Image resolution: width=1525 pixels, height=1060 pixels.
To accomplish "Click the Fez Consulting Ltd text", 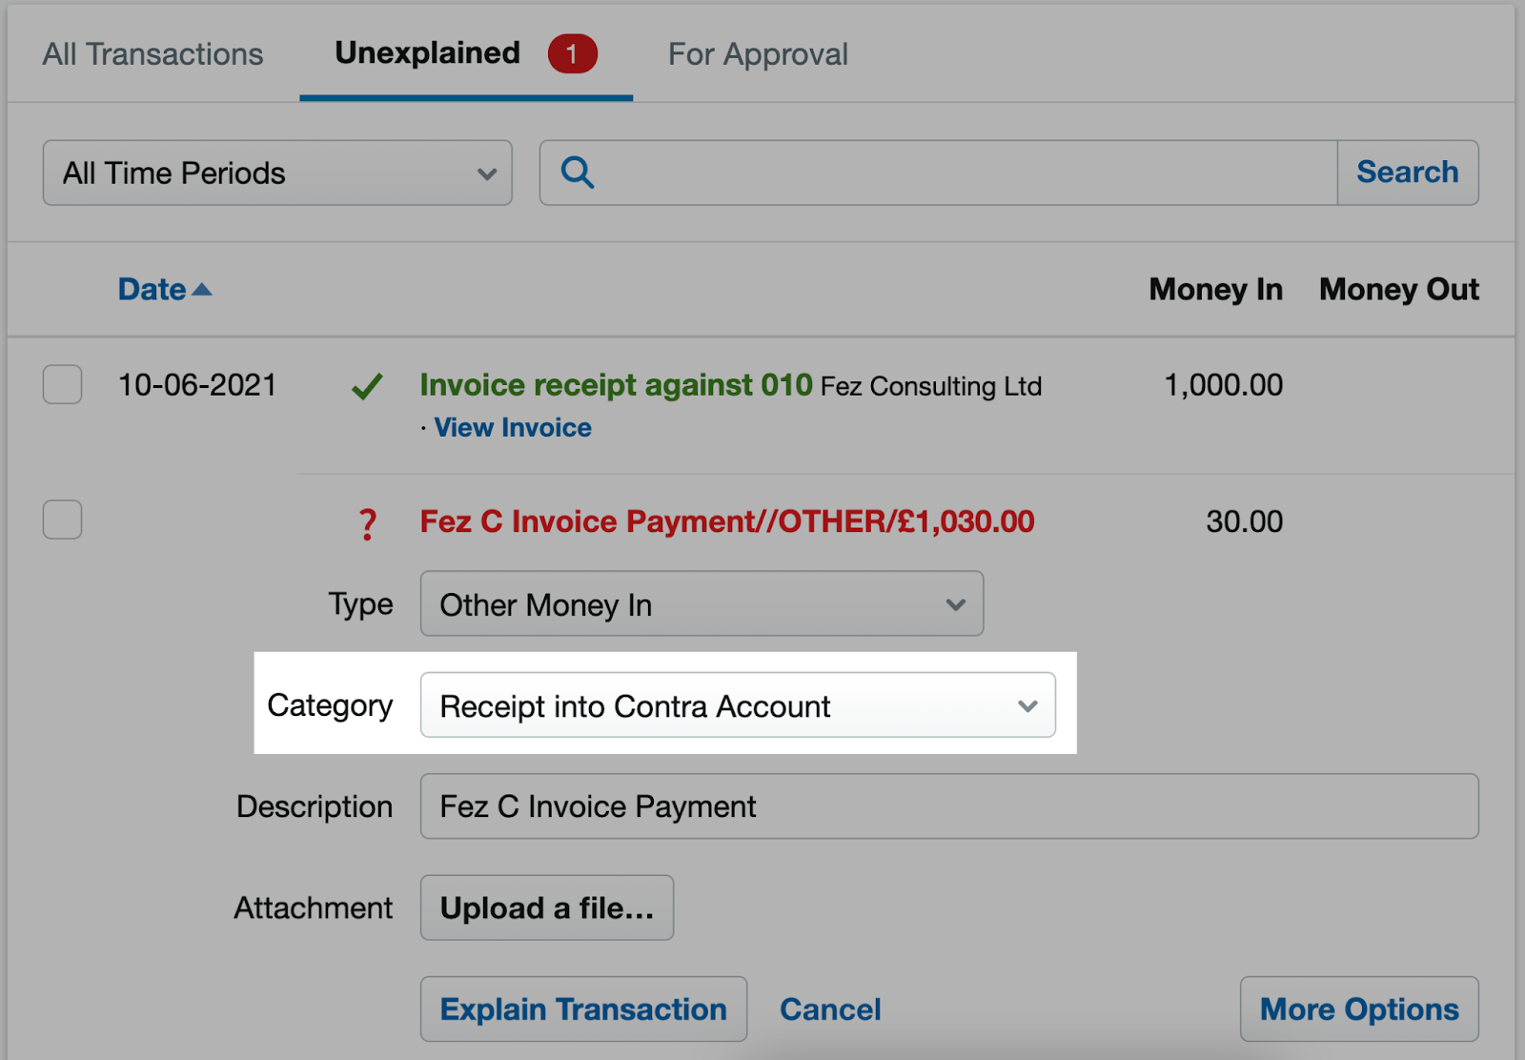I will [x=931, y=386].
